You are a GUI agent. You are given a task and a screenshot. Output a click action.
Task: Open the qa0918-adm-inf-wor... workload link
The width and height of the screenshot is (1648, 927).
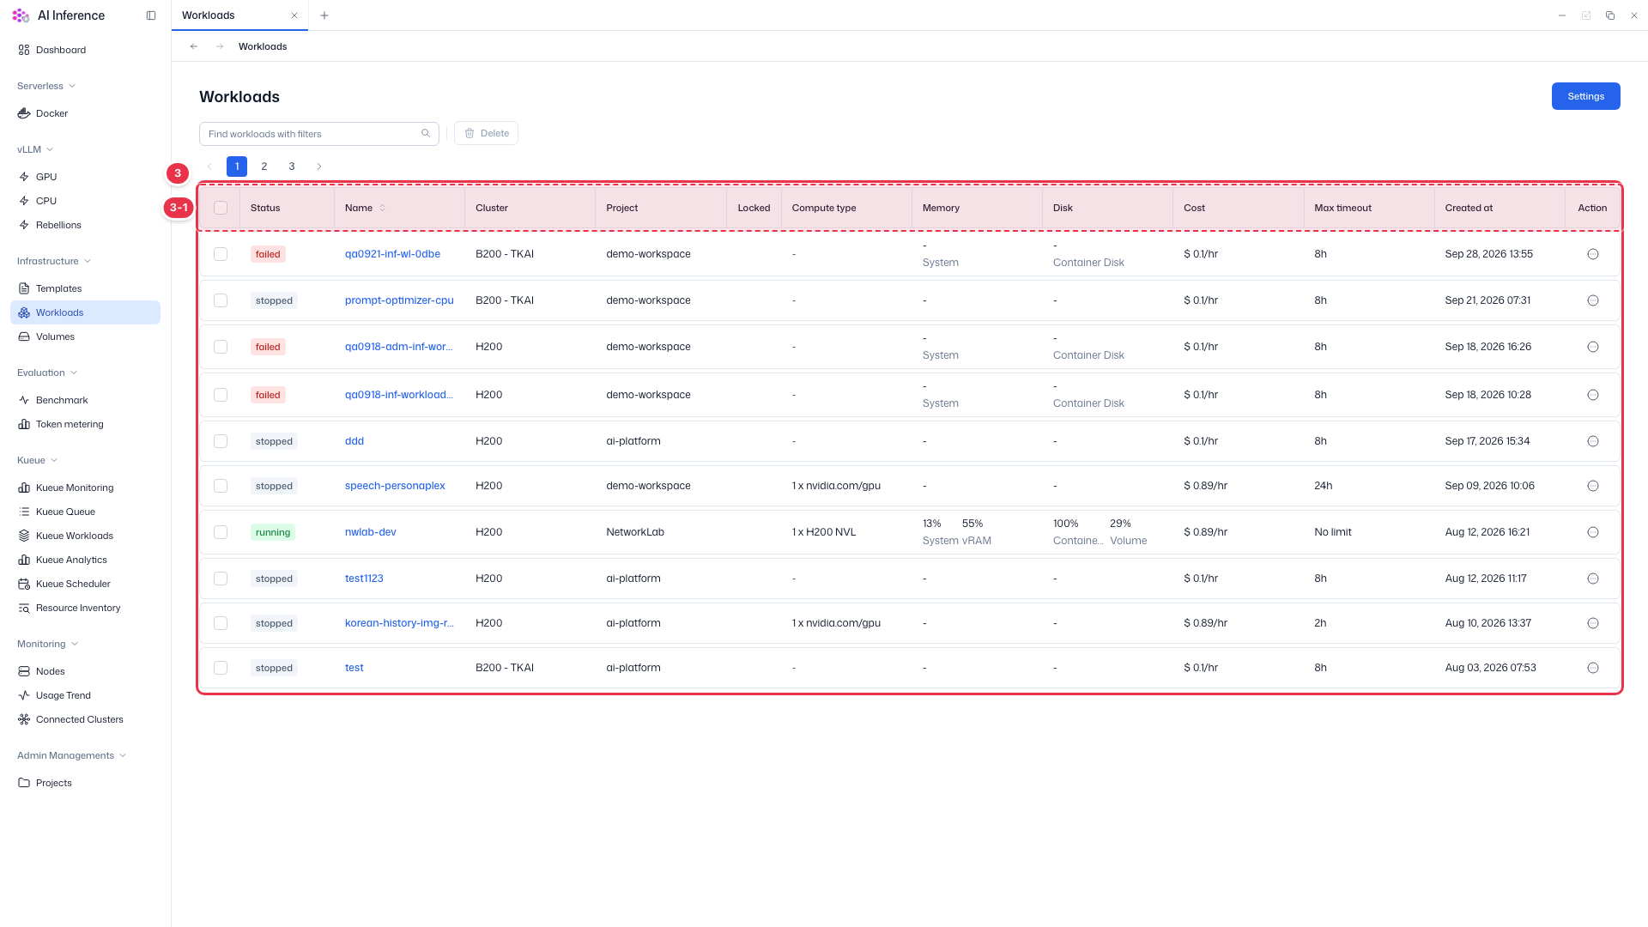(x=398, y=347)
